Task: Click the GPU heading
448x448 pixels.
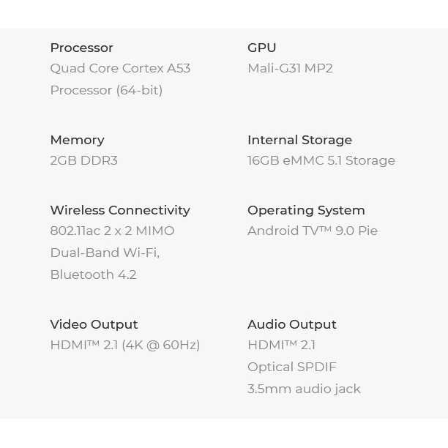Action: pyautogui.click(x=261, y=48)
